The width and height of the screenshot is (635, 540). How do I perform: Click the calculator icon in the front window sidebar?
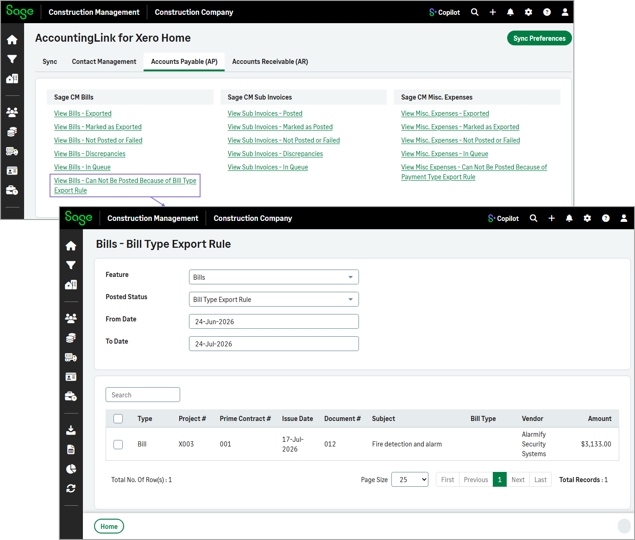[71, 450]
